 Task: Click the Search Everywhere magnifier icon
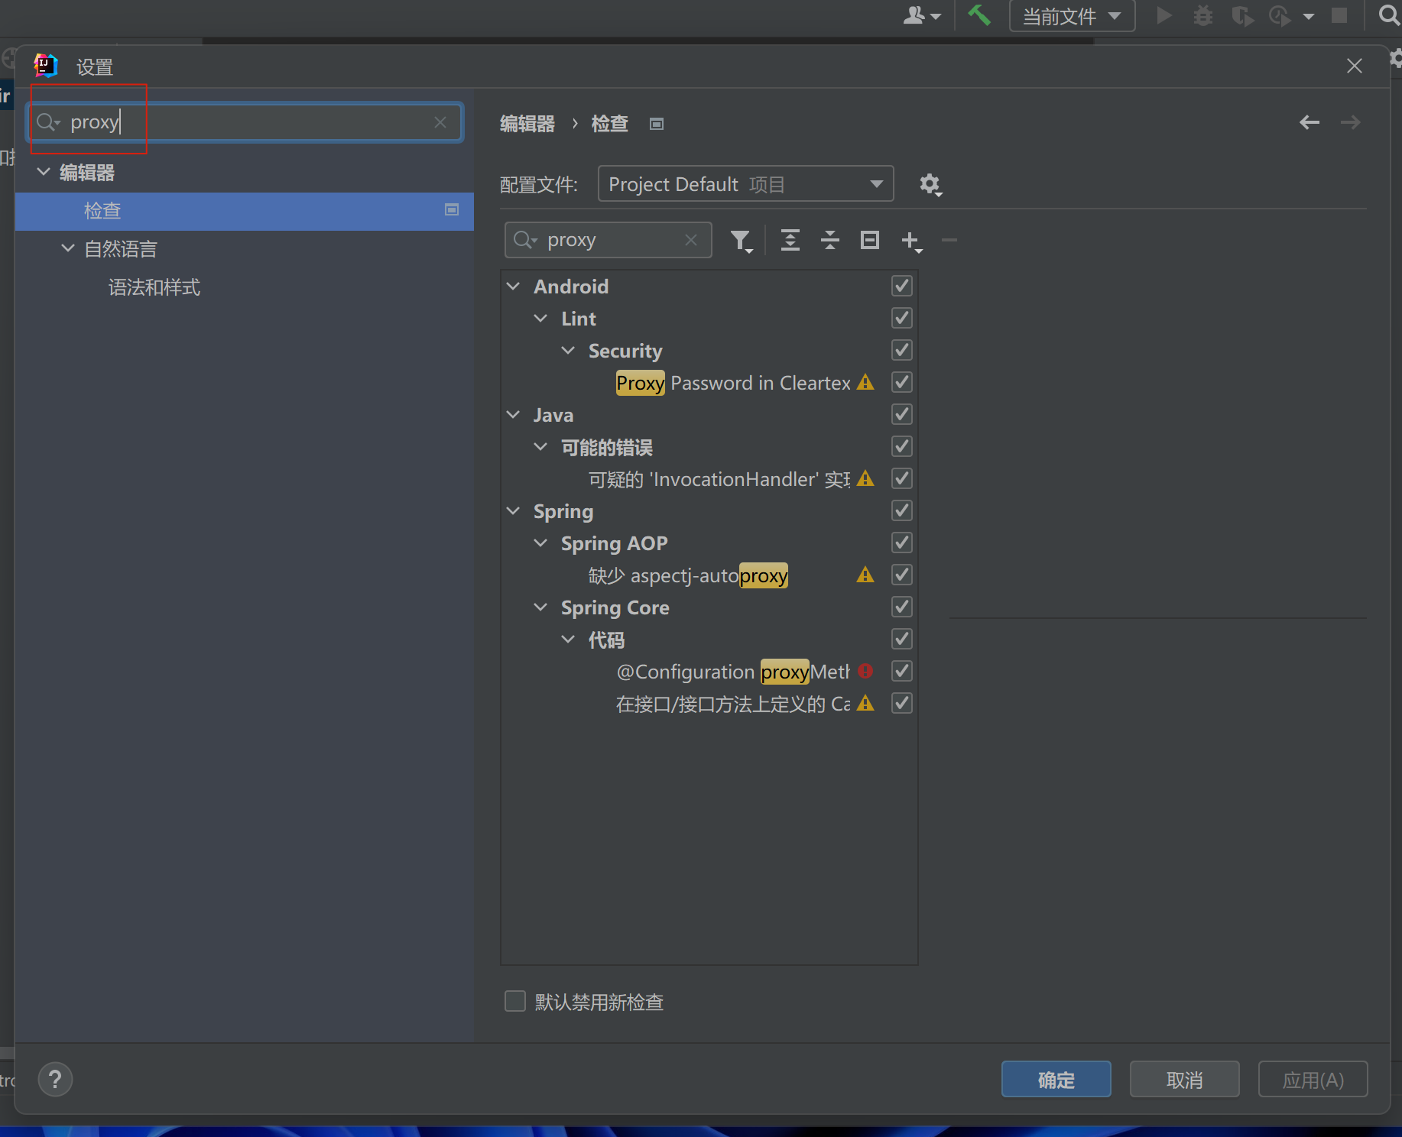pos(1388,15)
